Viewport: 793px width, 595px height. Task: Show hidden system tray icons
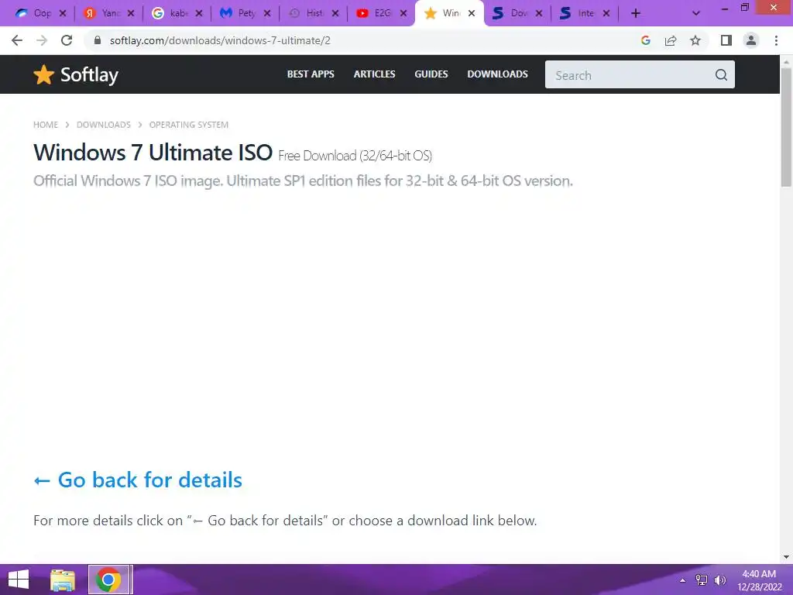coord(683,580)
